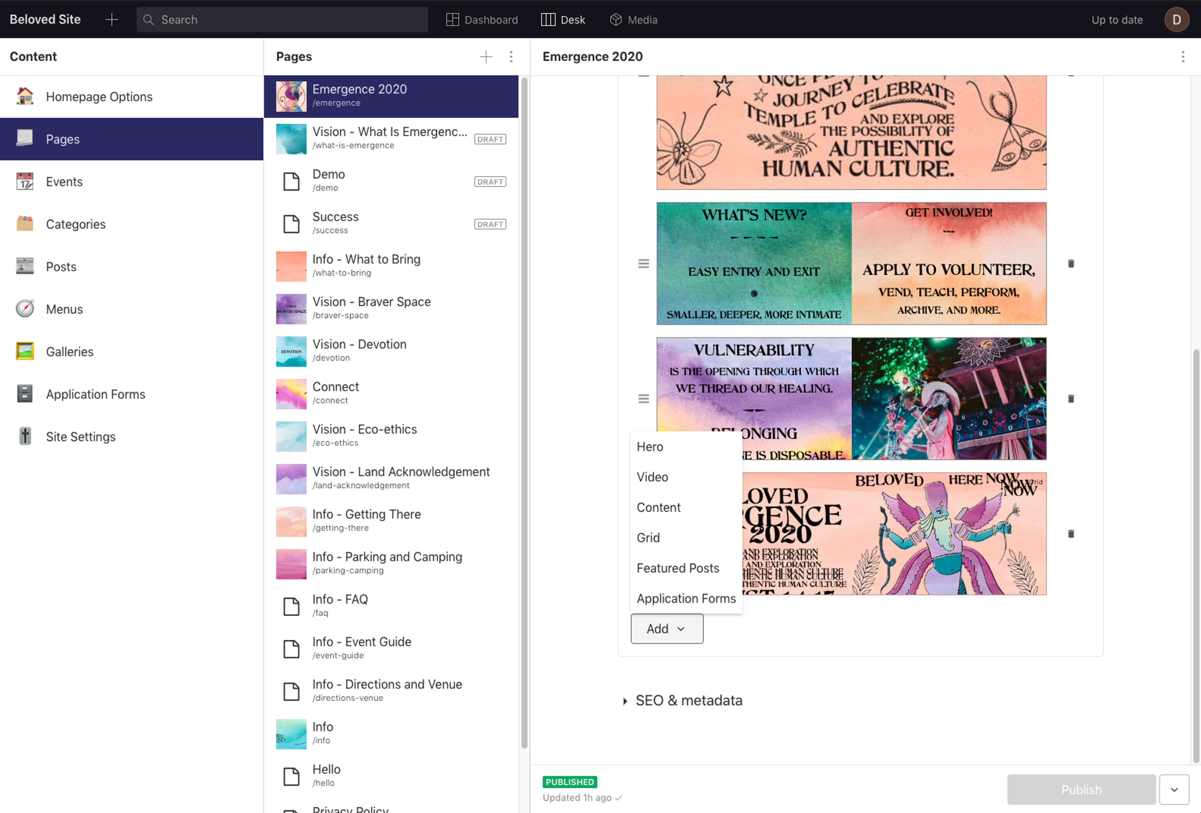The image size is (1201, 813).
Task: Choose Featured Posts from the Add menu
Action: [686, 568]
